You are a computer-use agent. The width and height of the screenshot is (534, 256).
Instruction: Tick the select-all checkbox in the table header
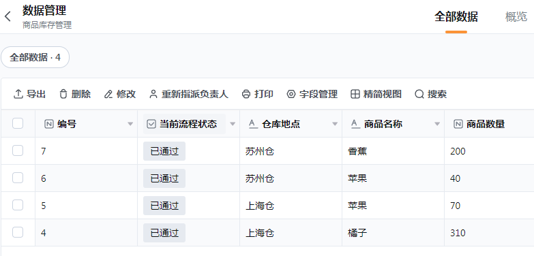click(18, 123)
